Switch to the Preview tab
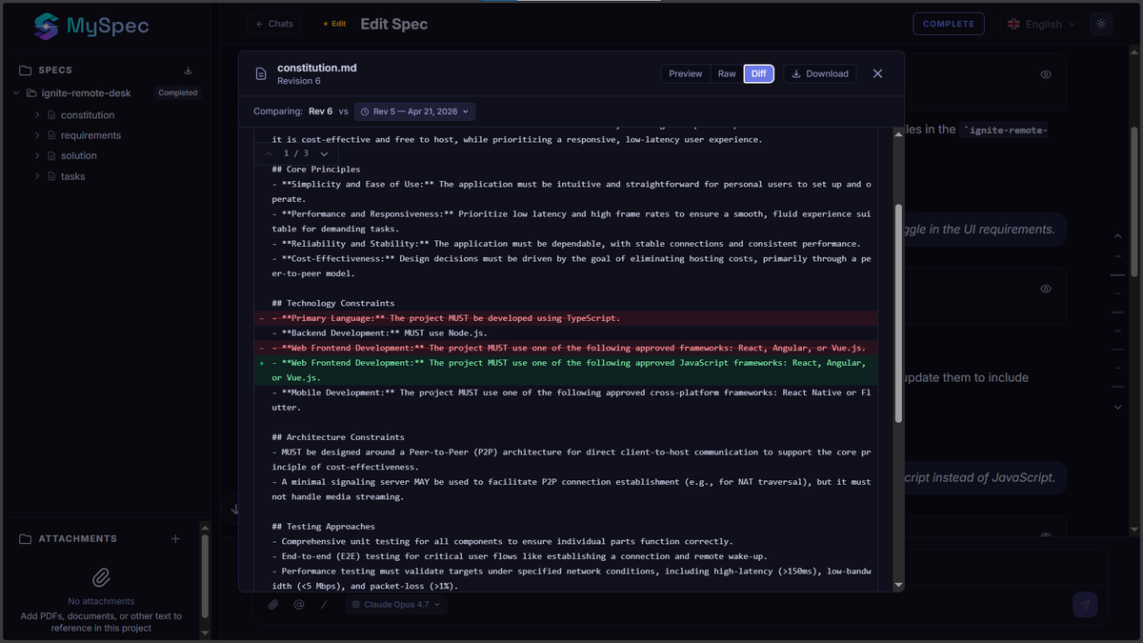The height and width of the screenshot is (643, 1143). pos(686,73)
